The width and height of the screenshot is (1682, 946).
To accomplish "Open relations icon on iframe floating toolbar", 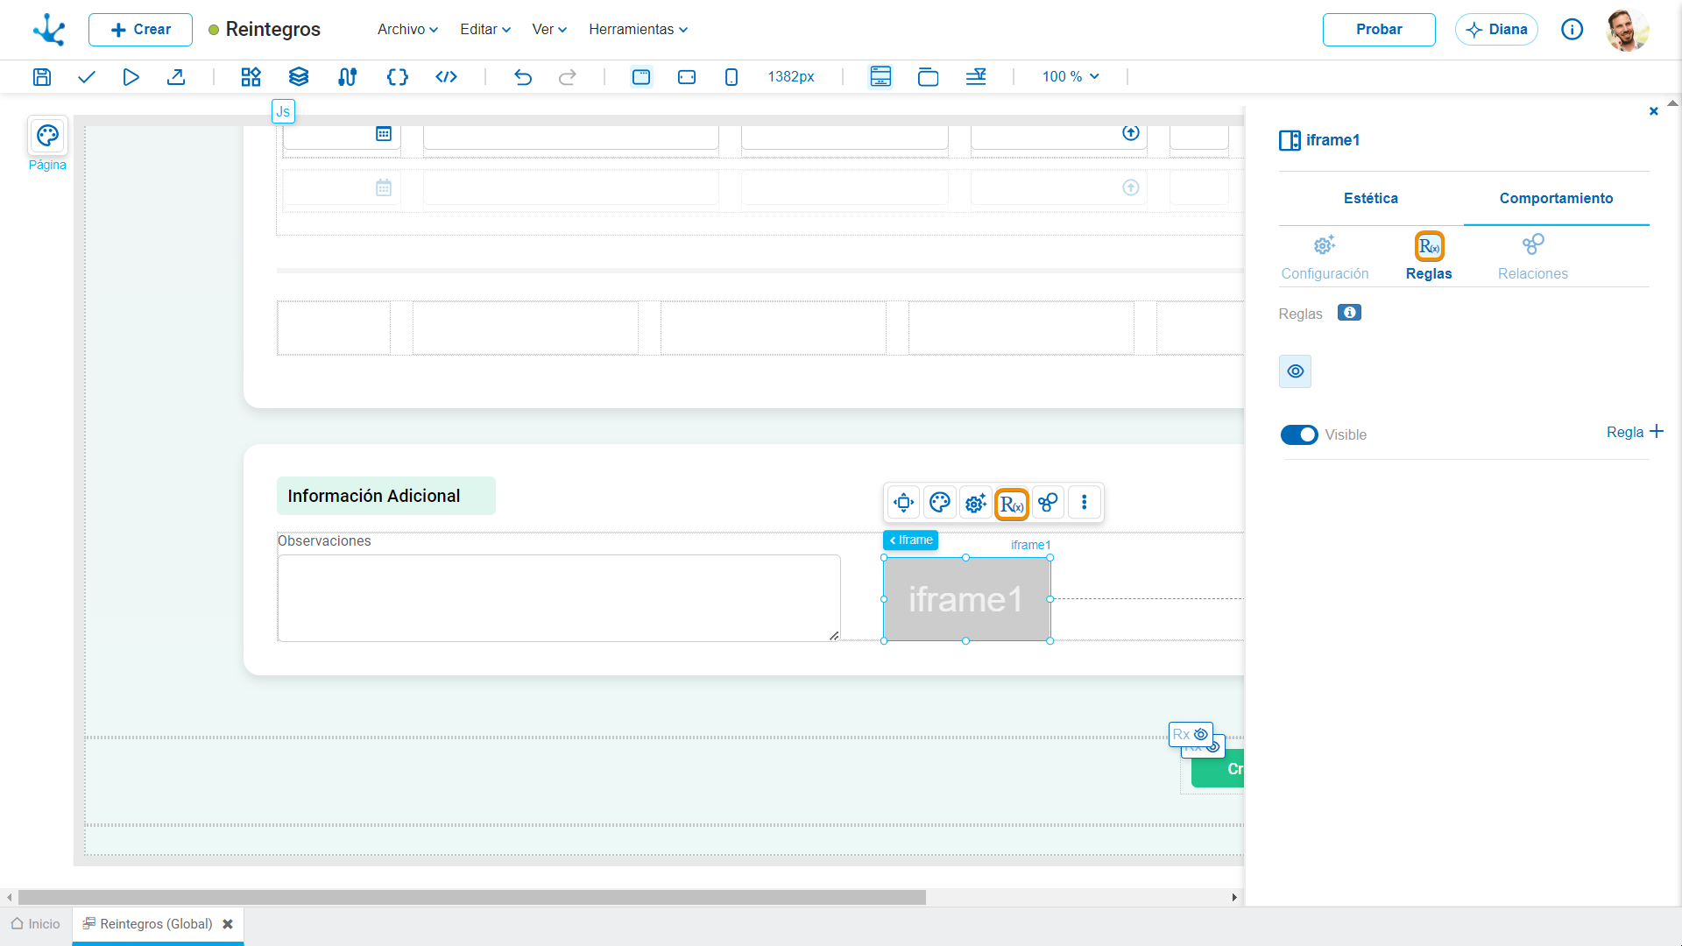I will [1048, 503].
